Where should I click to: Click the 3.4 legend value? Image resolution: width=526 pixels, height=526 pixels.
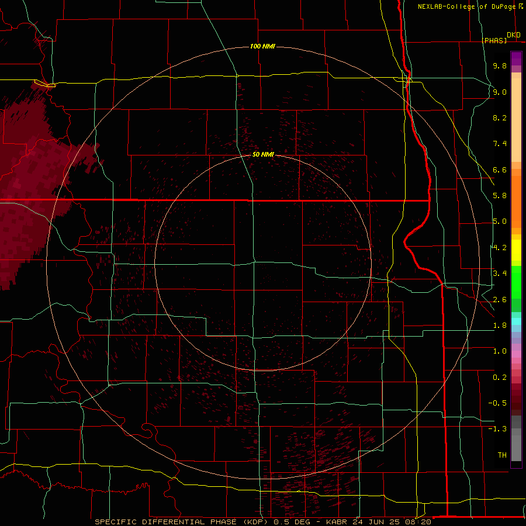pyautogui.click(x=500, y=274)
